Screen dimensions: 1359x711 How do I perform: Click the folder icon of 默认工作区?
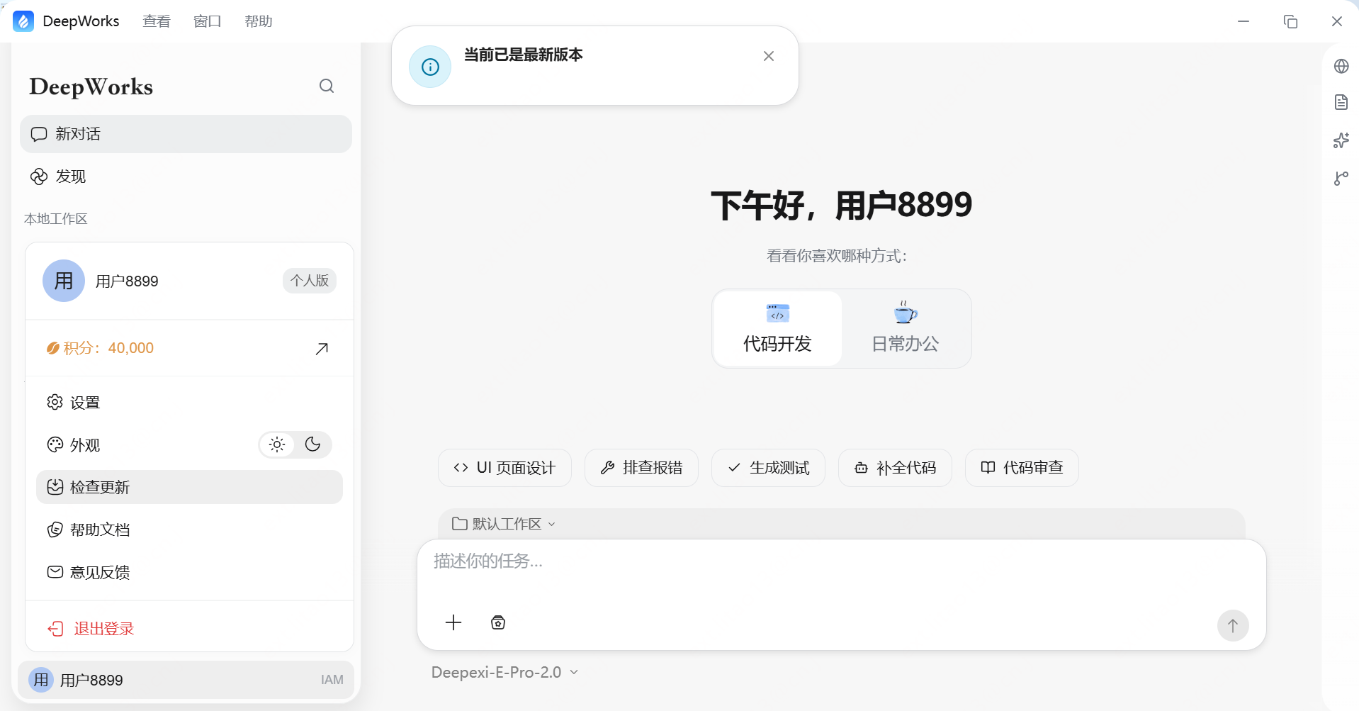[460, 524]
